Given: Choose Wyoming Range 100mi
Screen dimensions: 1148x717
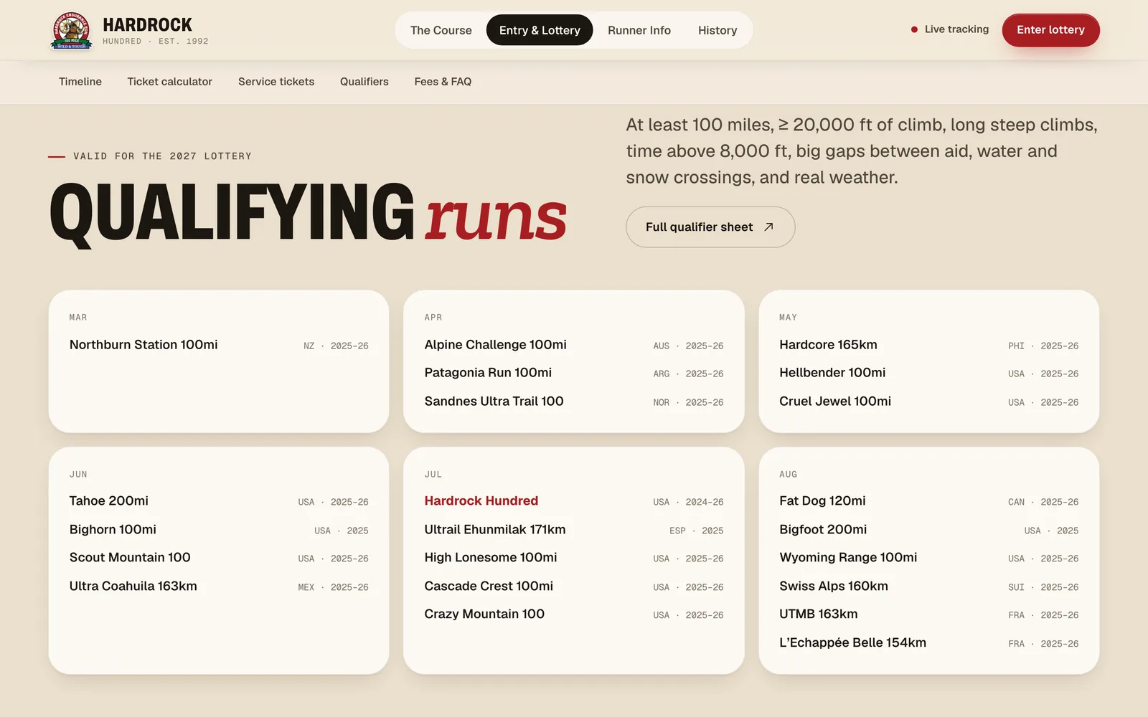Looking at the screenshot, I should point(929,558).
